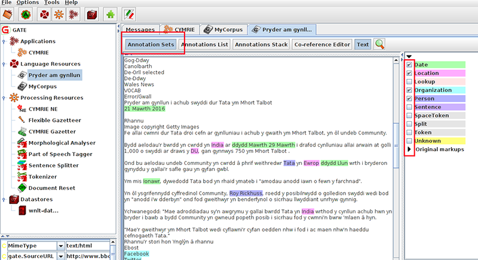Select the Morphological Analyser icon
This screenshot has height=260, width=478.
click(22, 143)
